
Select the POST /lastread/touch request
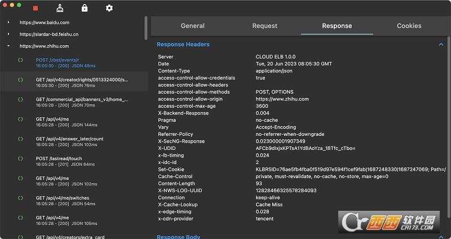(x=74, y=161)
